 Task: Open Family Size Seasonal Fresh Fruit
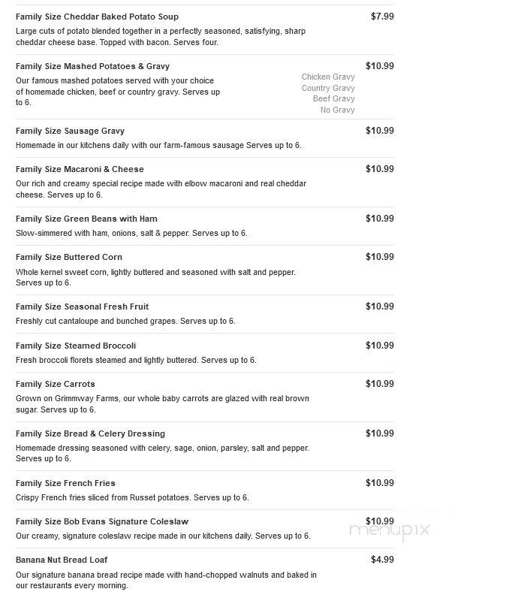83,307
